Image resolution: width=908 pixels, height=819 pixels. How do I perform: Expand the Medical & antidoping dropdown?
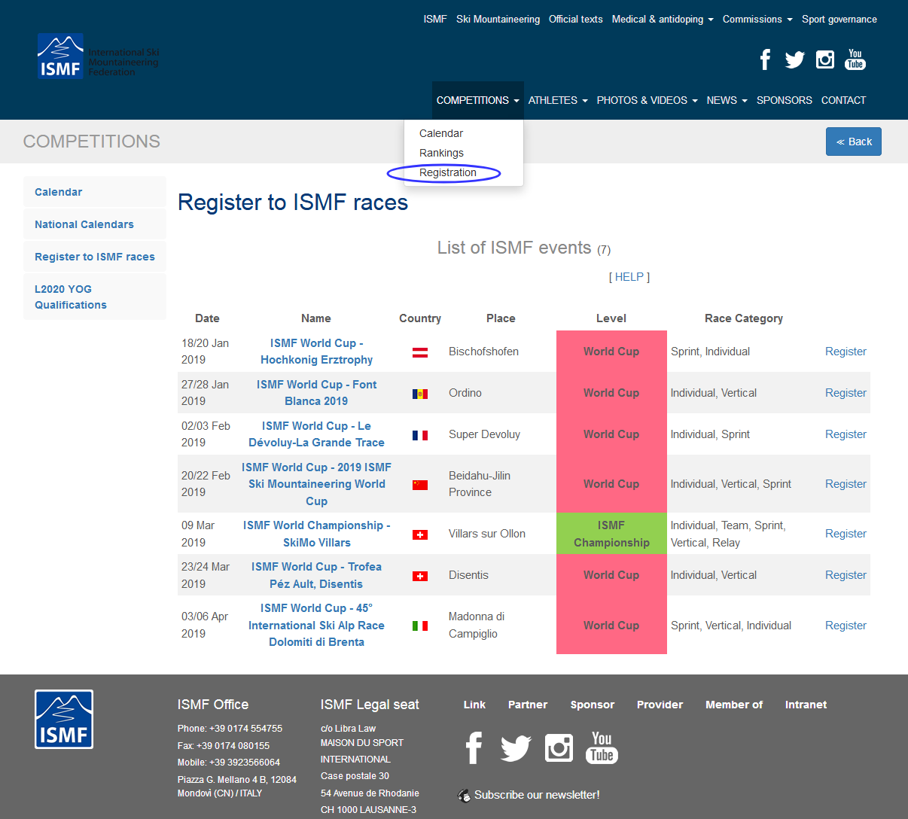point(662,20)
